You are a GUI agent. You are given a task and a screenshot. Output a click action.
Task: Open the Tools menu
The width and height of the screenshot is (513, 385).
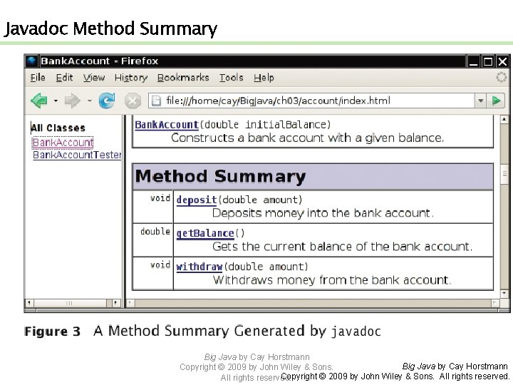point(231,78)
